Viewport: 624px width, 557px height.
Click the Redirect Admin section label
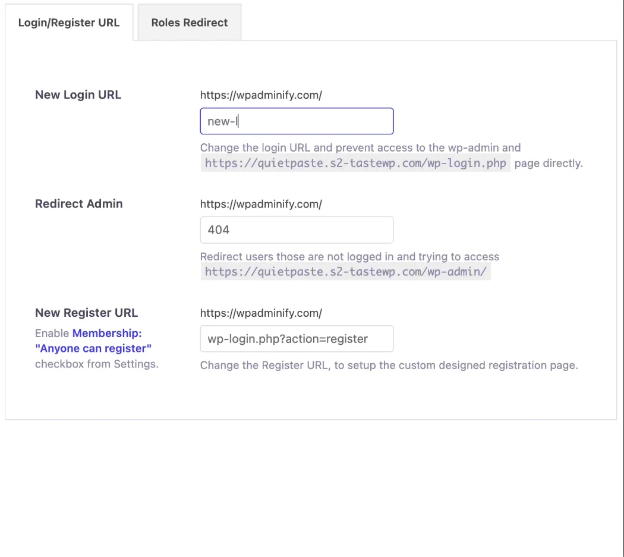78,204
